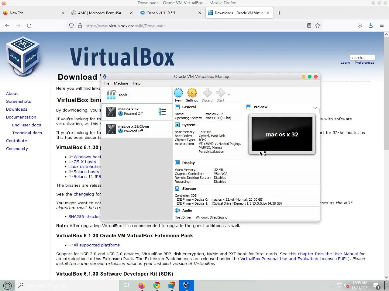Screen dimensions: 389x291
Task: Open the Firefox downloads panel
Action: tap(371, 26)
